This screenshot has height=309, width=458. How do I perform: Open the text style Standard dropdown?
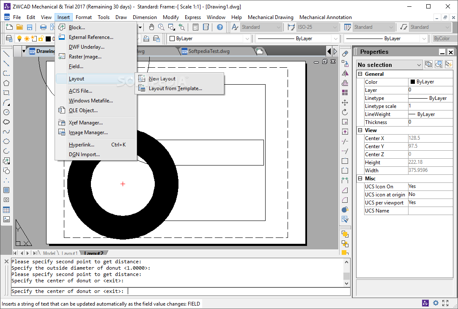(261, 27)
